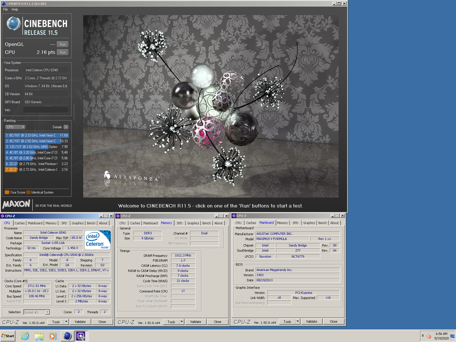Open the File menu in Cinebench

coord(5,9)
